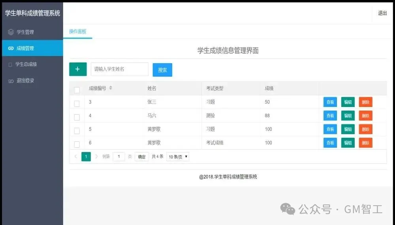Click the green plus add button
Screen dimensions: 395x225
78,69
